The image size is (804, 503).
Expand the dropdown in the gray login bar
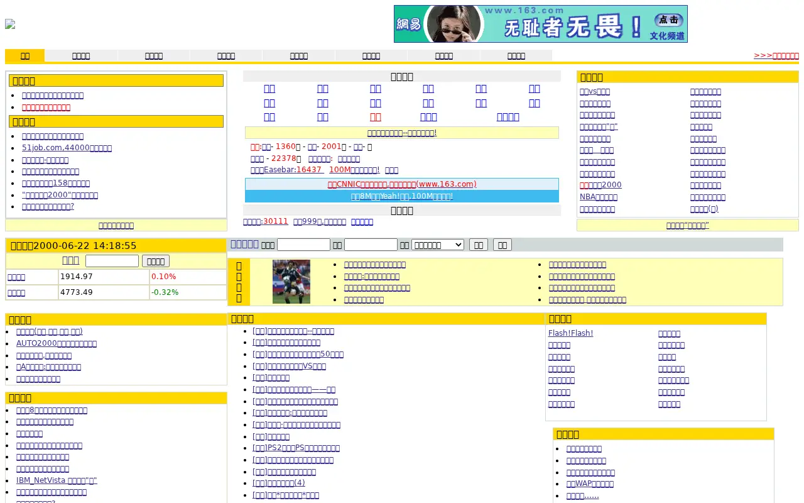(438, 245)
